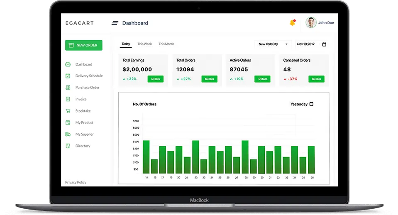Screen dimensions: 398x215
Task: Click the Stocktake cart icon
Action: point(68,111)
